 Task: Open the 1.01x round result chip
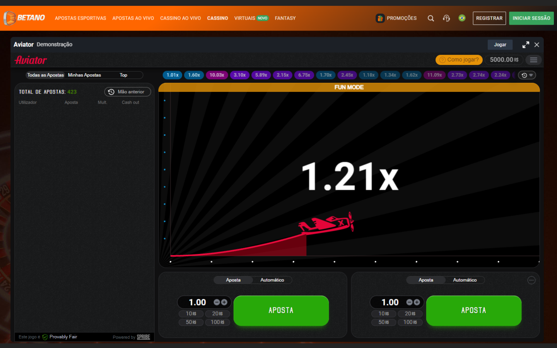click(173, 75)
